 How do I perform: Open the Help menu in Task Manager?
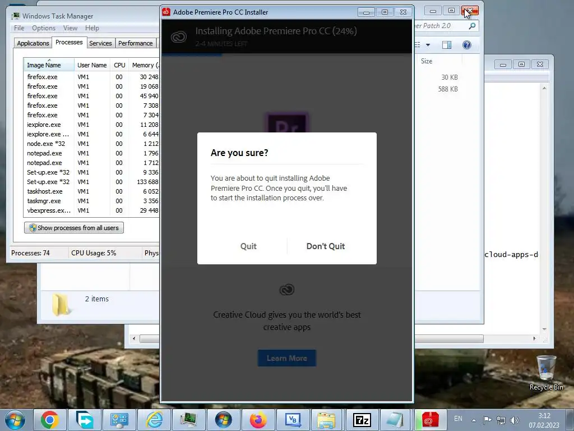(x=92, y=28)
